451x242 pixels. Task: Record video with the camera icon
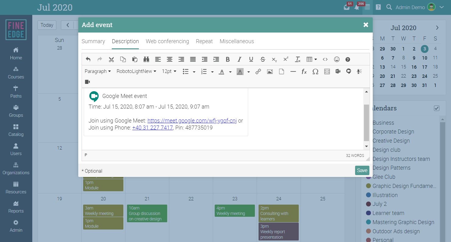click(87, 82)
